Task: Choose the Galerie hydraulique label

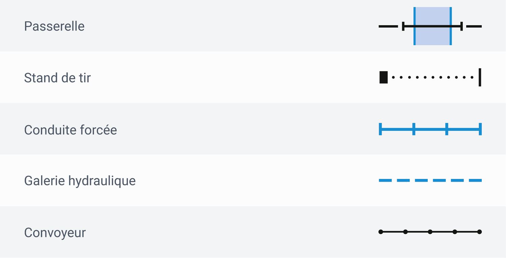Action: click(x=80, y=181)
